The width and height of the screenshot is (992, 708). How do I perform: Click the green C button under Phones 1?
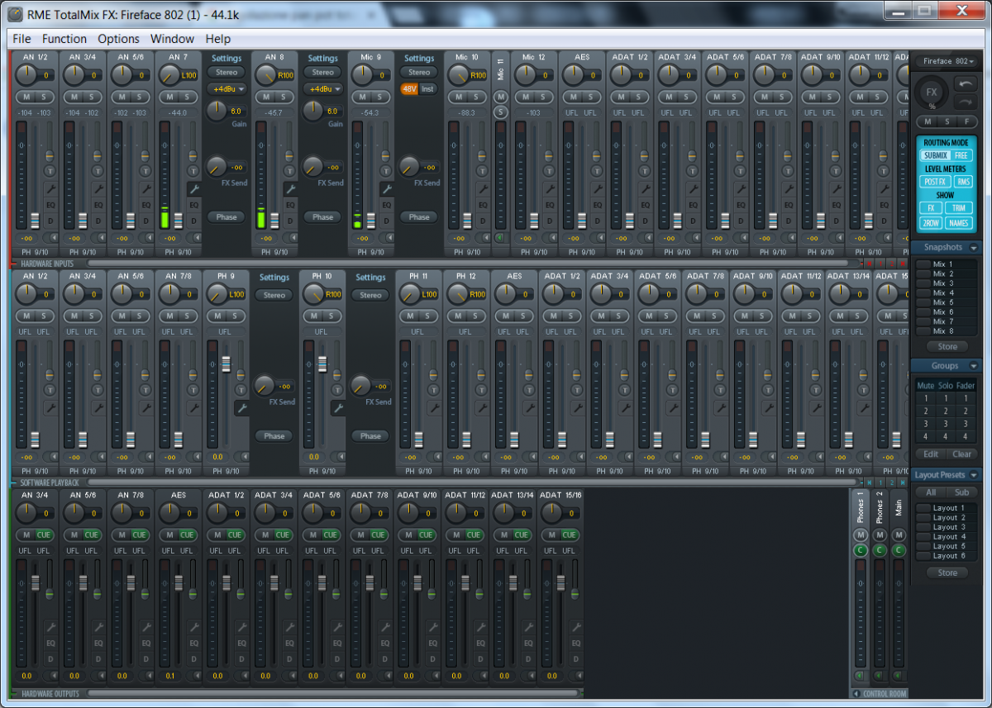[x=860, y=549]
